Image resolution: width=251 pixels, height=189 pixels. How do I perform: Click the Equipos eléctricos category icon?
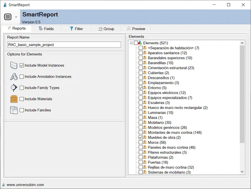point(145,92)
